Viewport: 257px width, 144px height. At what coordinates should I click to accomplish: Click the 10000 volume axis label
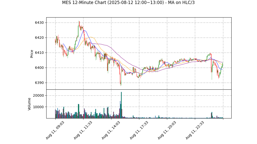pos(38,107)
